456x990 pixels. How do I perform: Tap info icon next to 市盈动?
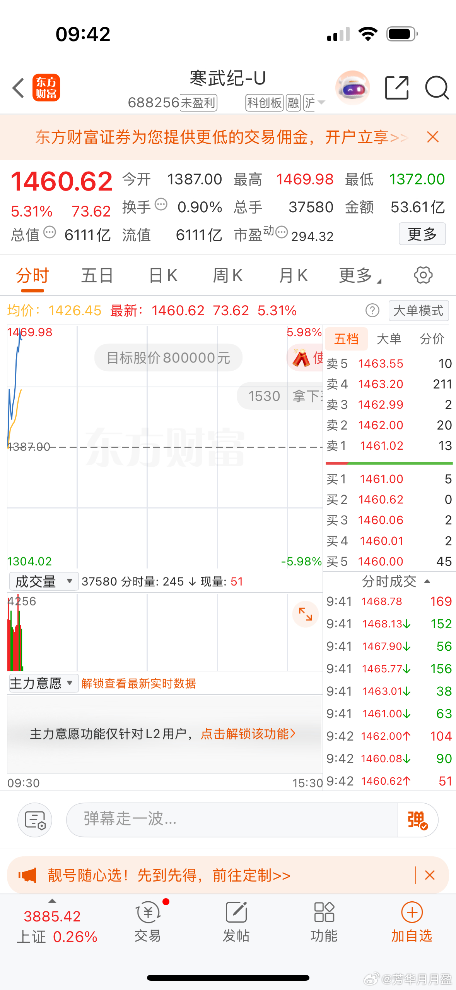282,232
